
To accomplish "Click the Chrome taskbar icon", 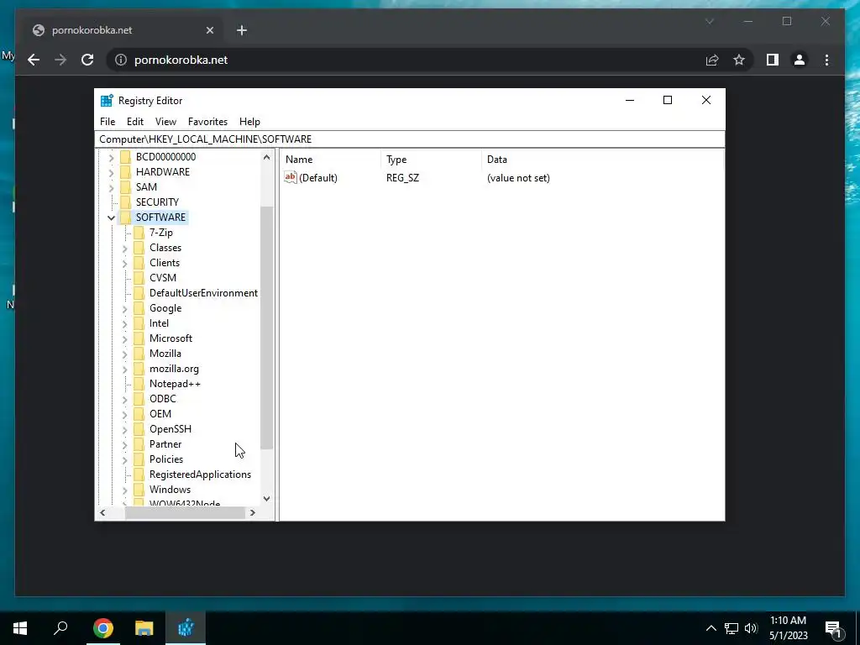I will point(103,628).
